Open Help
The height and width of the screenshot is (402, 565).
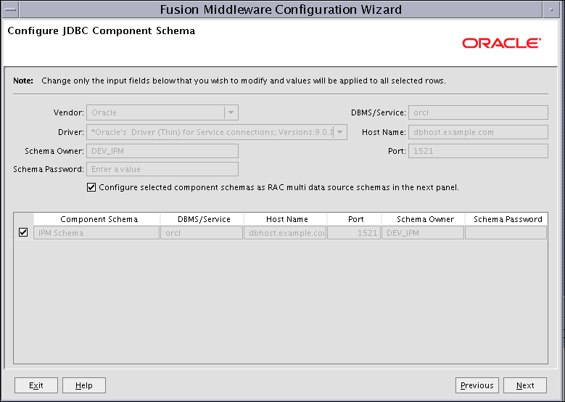(x=84, y=385)
